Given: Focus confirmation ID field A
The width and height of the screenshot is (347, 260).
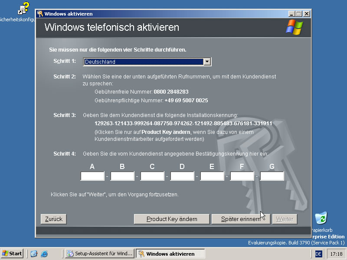Looking at the screenshot, I should (92, 176).
